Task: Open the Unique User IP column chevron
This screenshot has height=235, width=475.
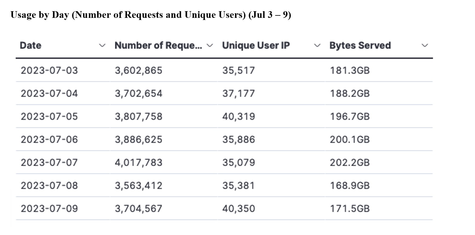Action: tap(317, 46)
